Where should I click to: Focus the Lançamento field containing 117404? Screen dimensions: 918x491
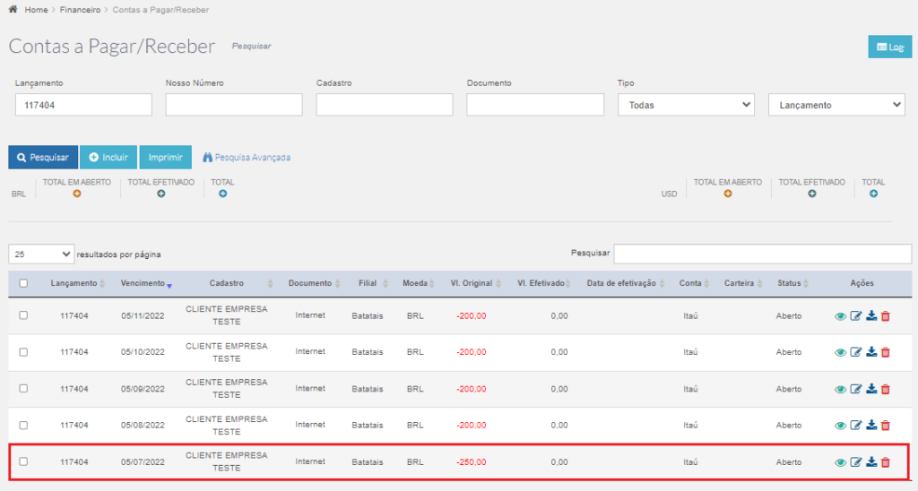click(x=83, y=105)
